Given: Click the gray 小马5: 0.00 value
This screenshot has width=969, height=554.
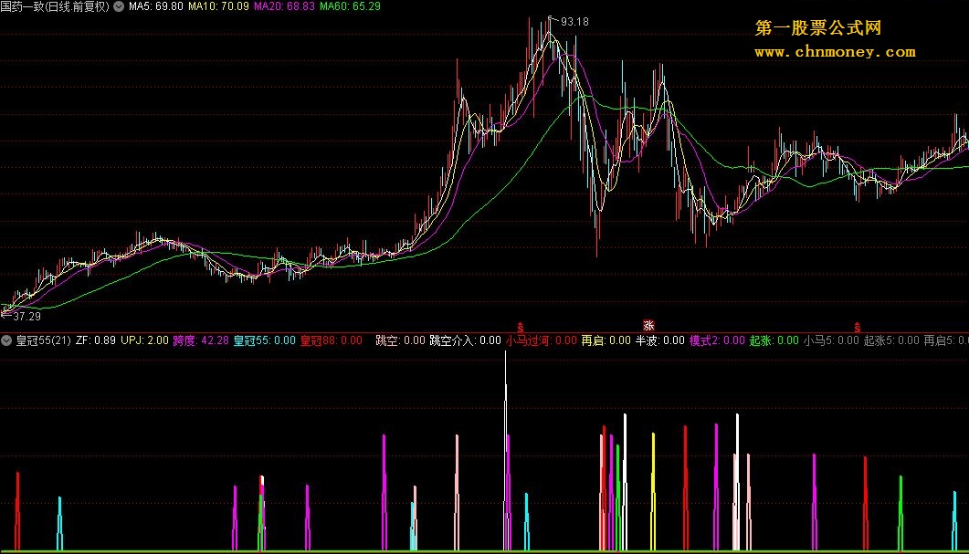Looking at the screenshot, I should (831, 340).
